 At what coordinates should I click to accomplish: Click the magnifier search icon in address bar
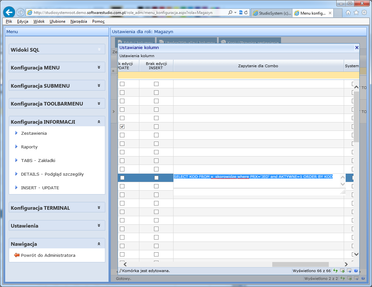tap(230, 12)
